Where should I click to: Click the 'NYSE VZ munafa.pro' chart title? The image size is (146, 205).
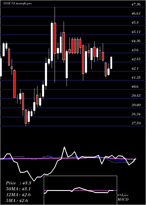point(17,4)
